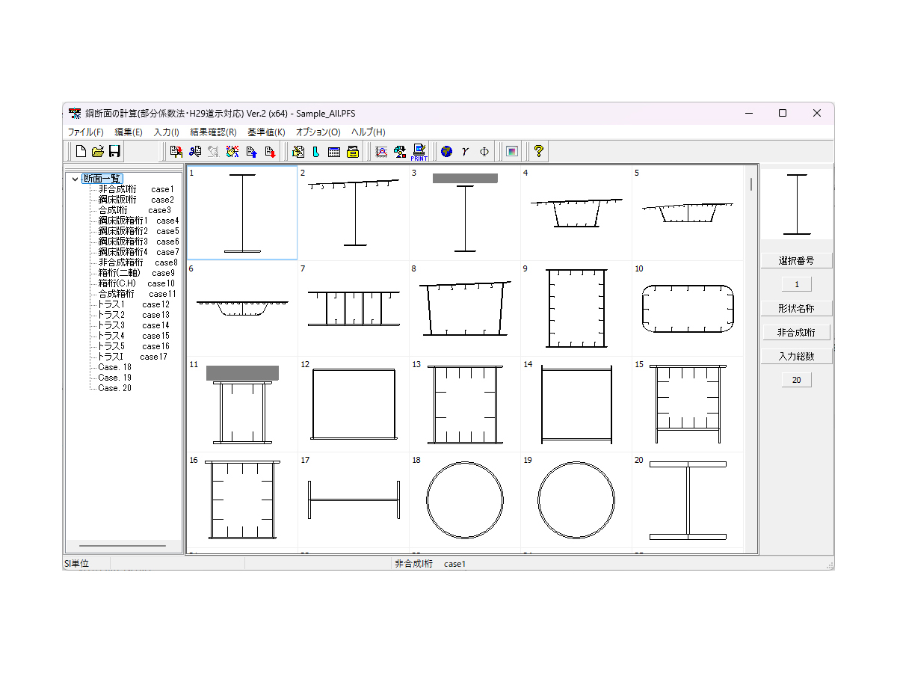Click the page with blue up-arrow icon
Viewport: 897px width, 673px height.
251,152
